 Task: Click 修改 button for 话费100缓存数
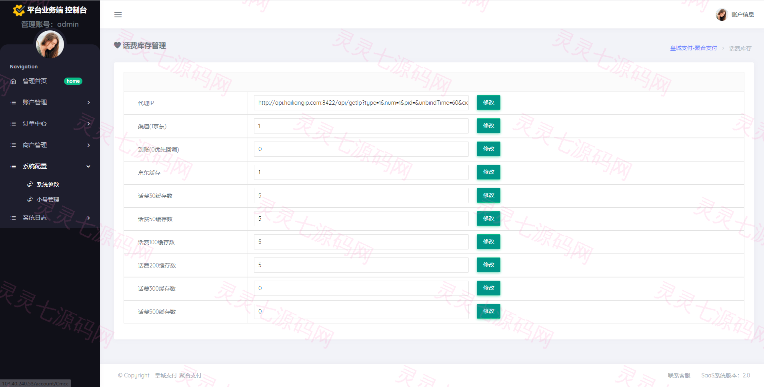pos(488,241)
